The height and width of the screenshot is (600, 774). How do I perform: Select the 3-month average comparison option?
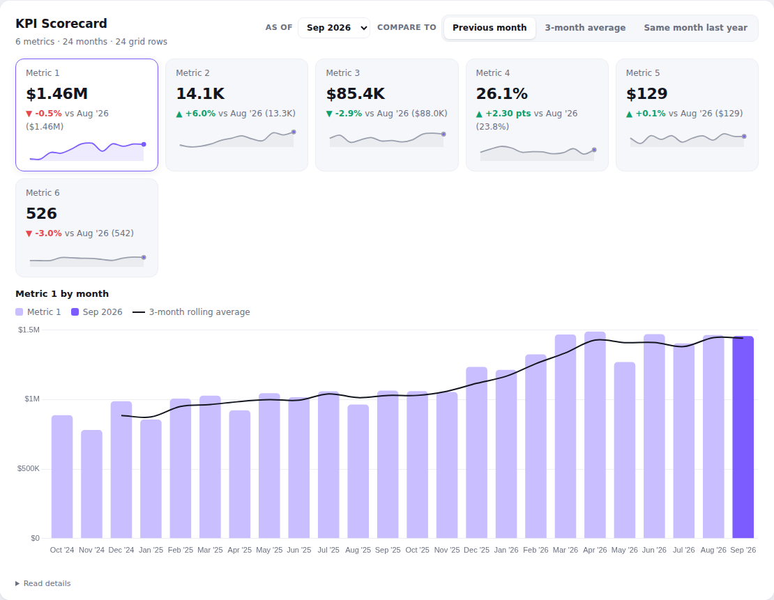[x=585, y=28]
